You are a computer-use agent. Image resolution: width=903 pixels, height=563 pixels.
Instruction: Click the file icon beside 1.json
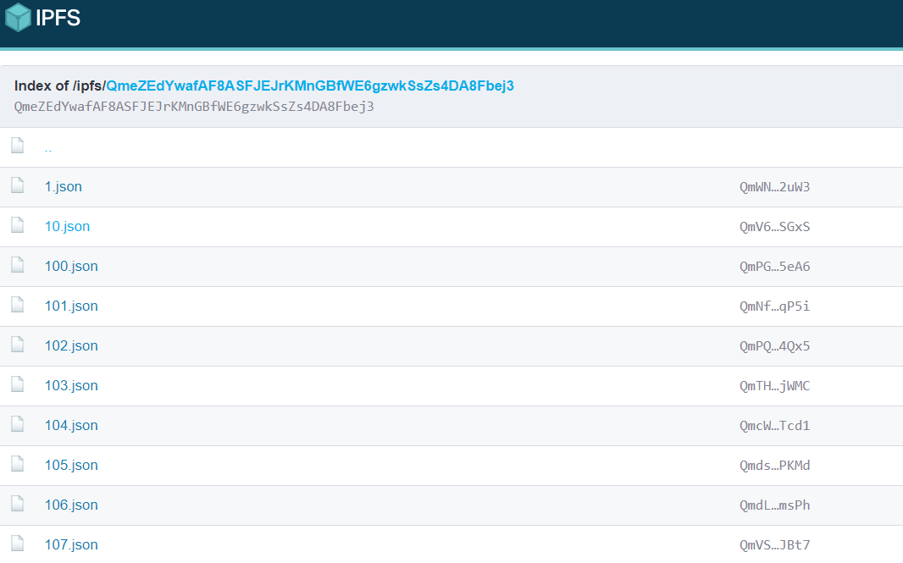click(x=17, y=186)
